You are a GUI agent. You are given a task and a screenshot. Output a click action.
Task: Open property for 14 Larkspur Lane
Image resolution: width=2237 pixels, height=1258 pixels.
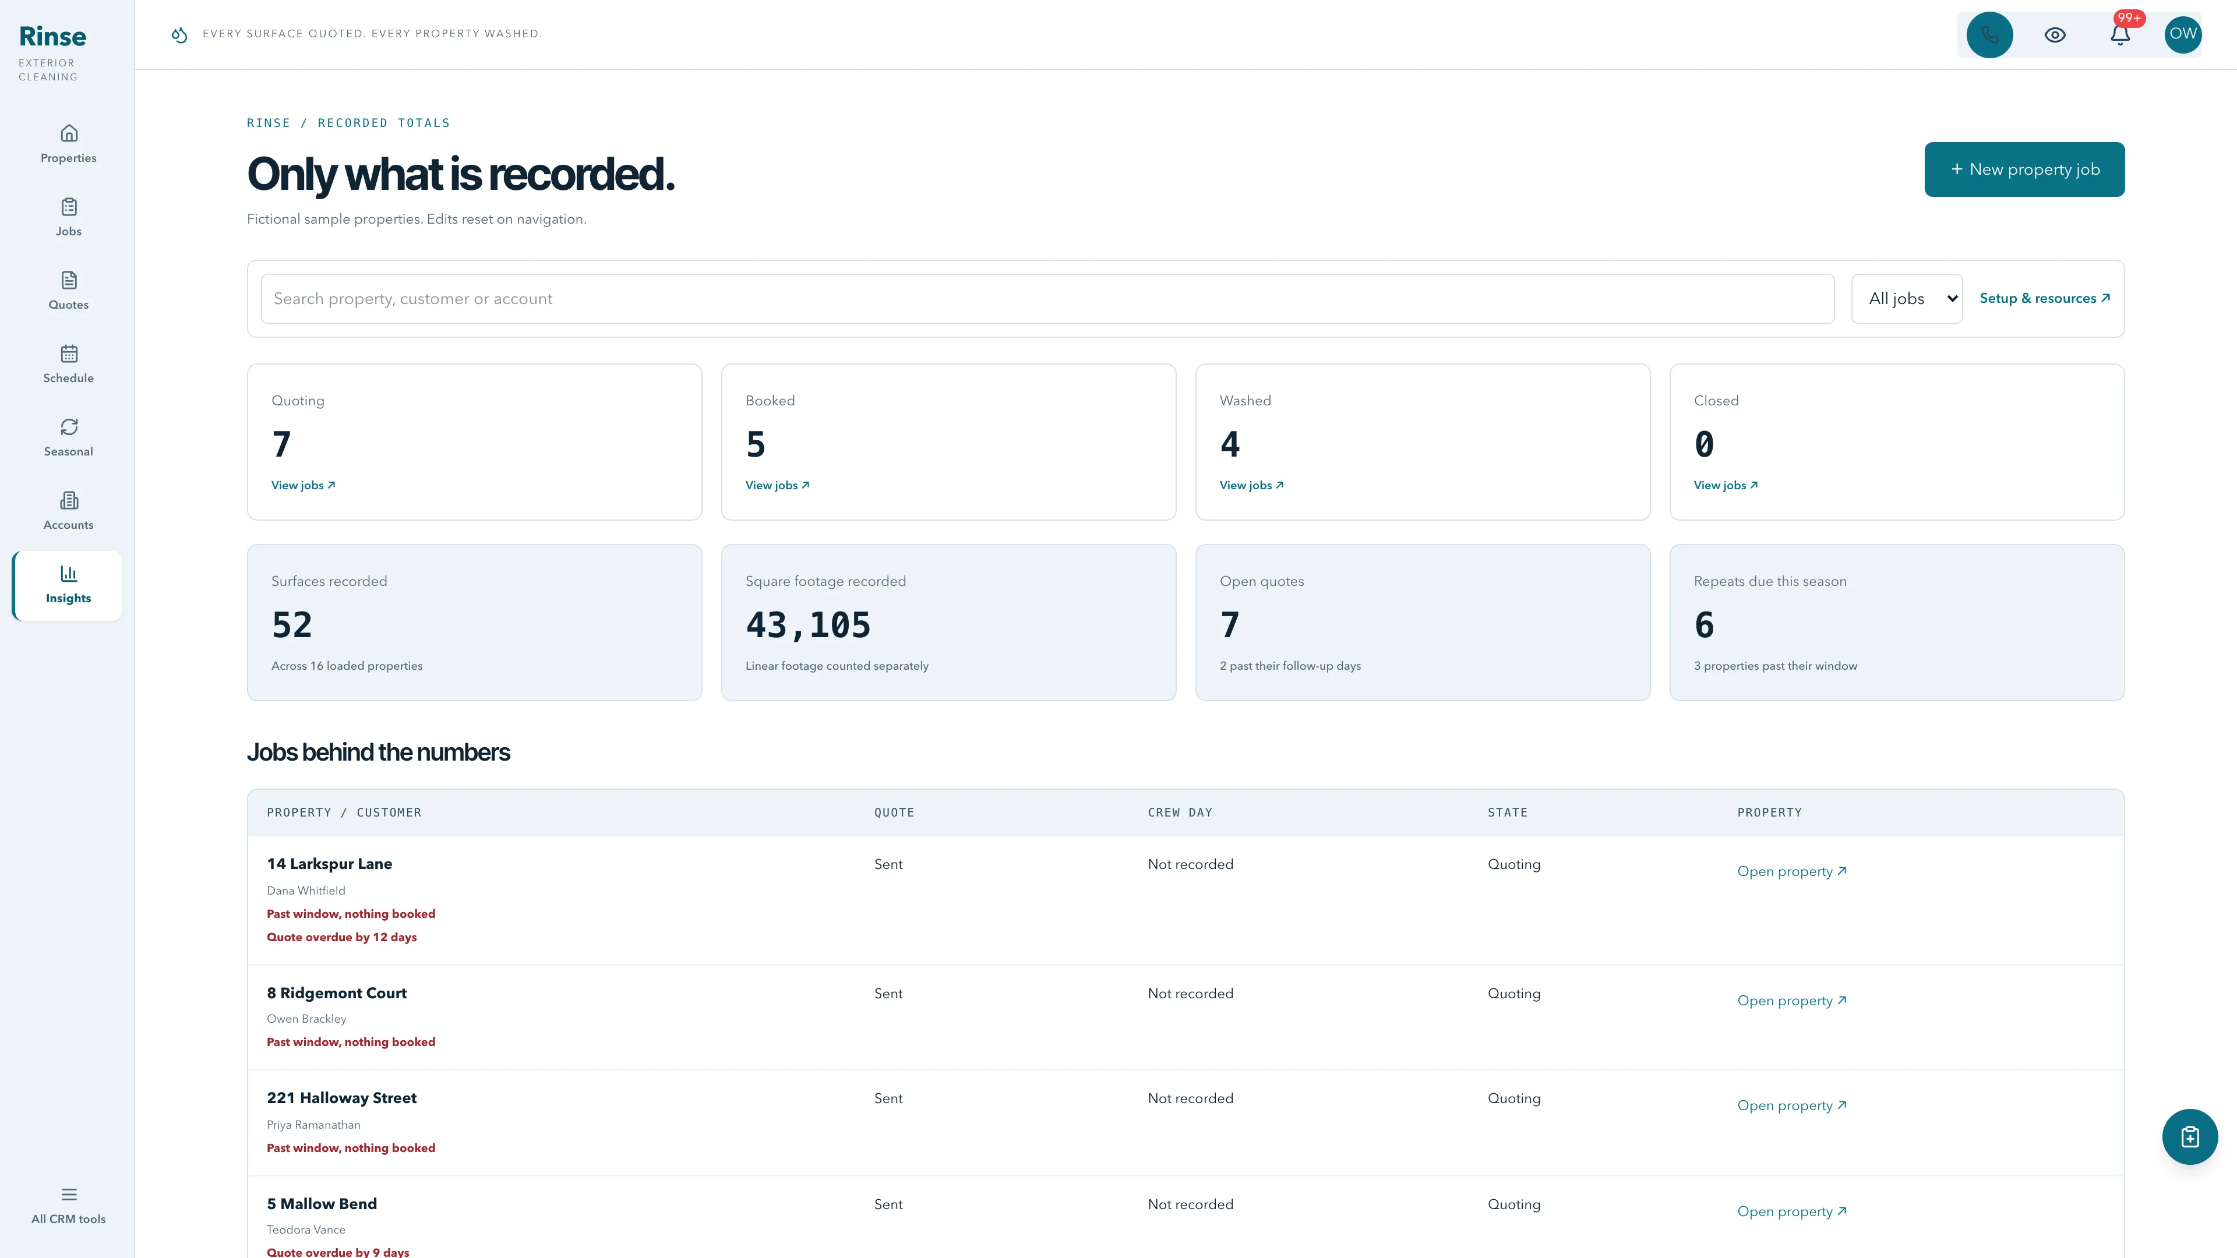[1791, 872]
